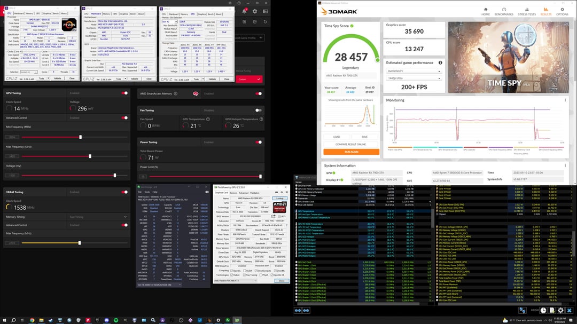Click Lookup button in GPU-Z

(279, 198)
